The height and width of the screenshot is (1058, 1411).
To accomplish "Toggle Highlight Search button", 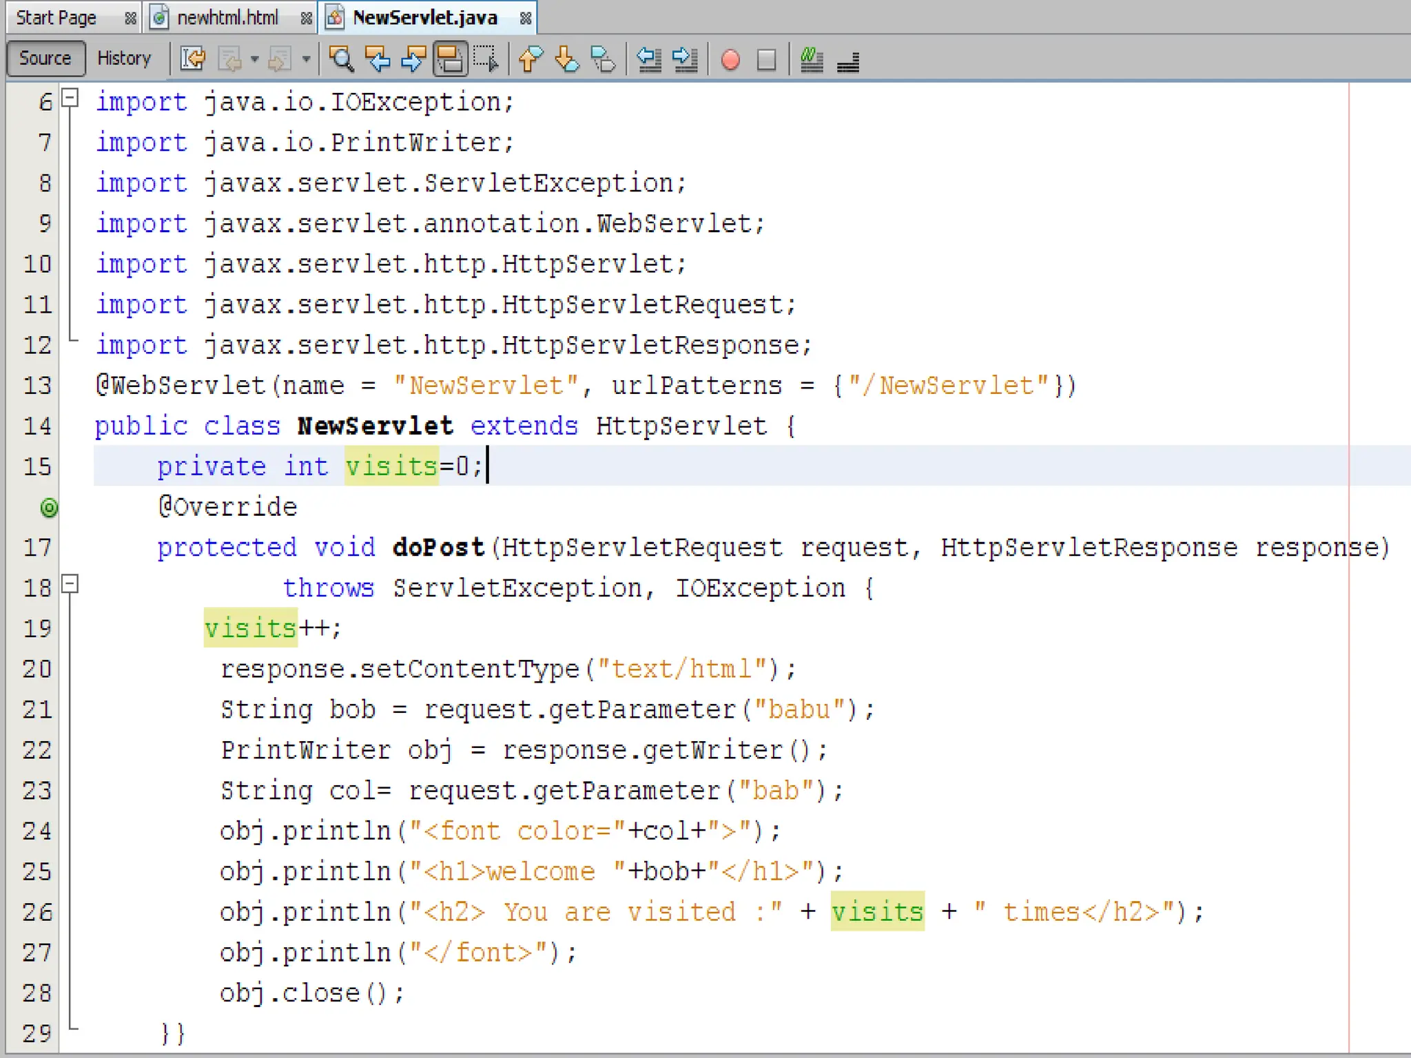I will point(450,59).
